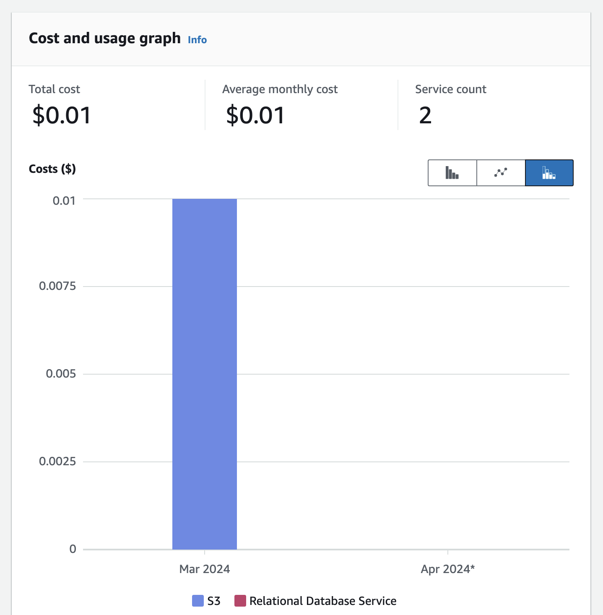The image size is (603, 615).
Task: Click the S3 legend label
Action: (214, 601)
